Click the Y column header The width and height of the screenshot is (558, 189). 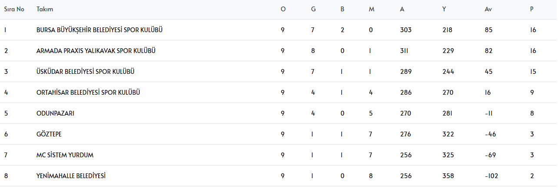point(444,9)
